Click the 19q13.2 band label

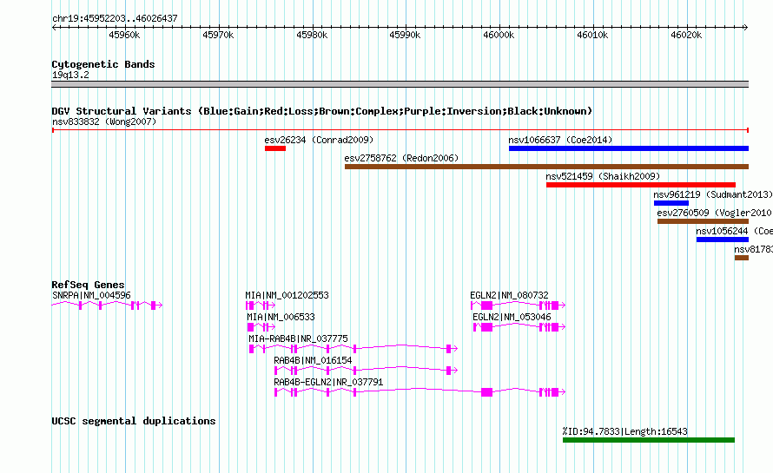[x=70, y=75]
